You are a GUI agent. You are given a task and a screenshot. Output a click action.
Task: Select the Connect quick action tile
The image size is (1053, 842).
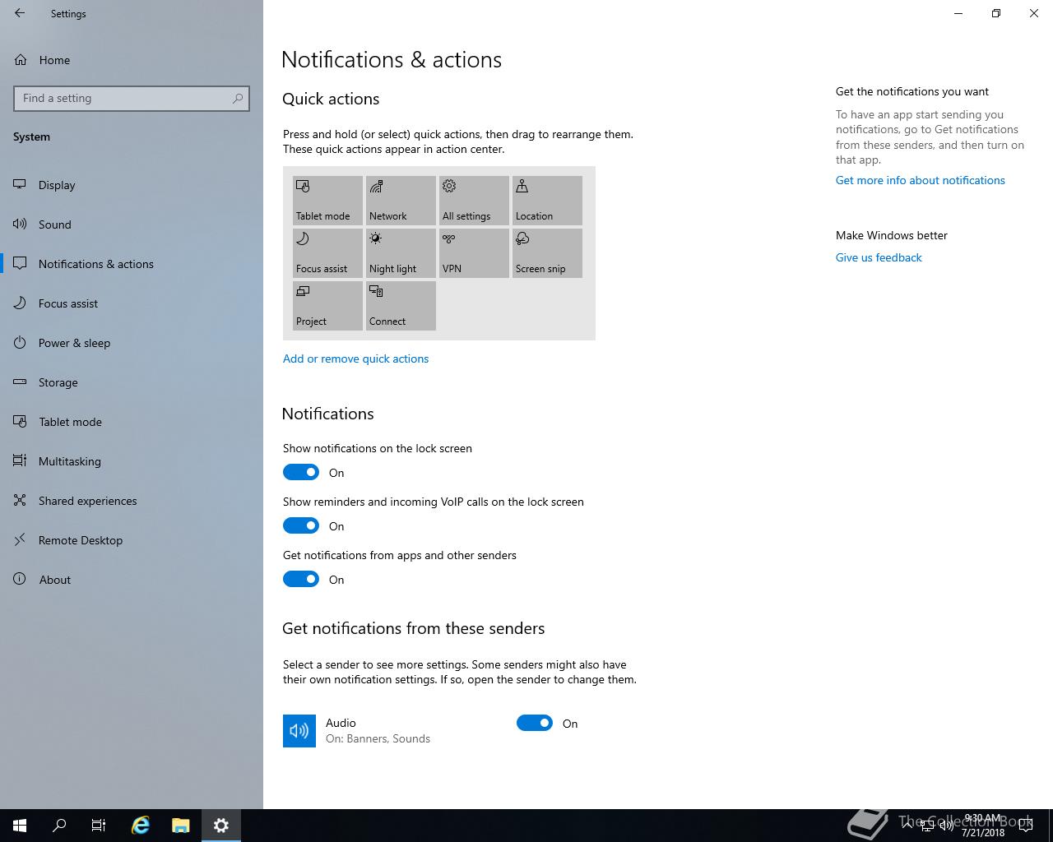pos(401,305)
